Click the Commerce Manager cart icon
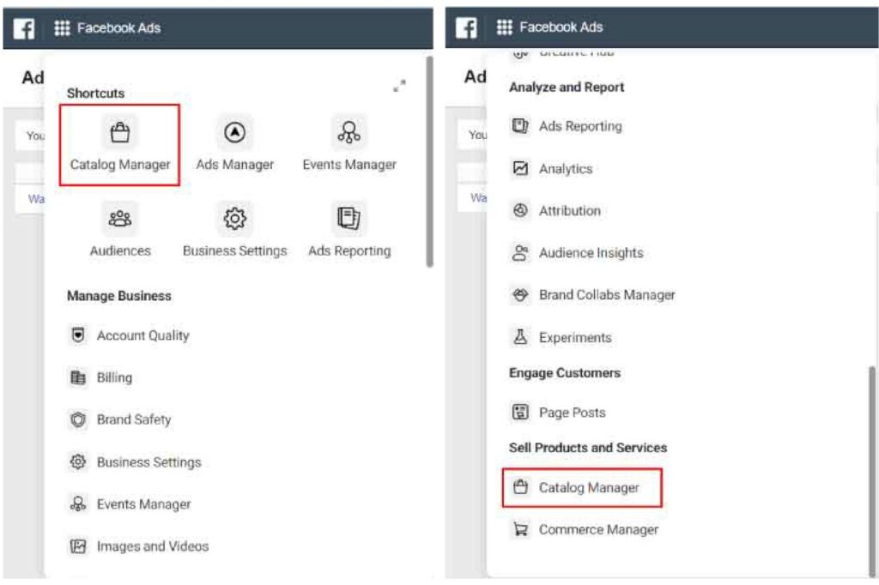 [x=521, y=530]
